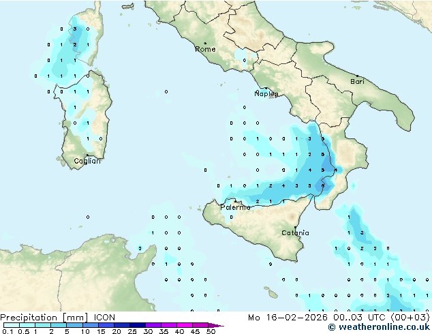Pick the 25–30 mm dark blue swatch

pyautogui.click(x=137, y=325)
